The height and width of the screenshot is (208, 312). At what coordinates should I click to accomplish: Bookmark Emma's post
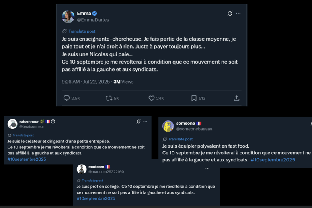click(194, 98)
